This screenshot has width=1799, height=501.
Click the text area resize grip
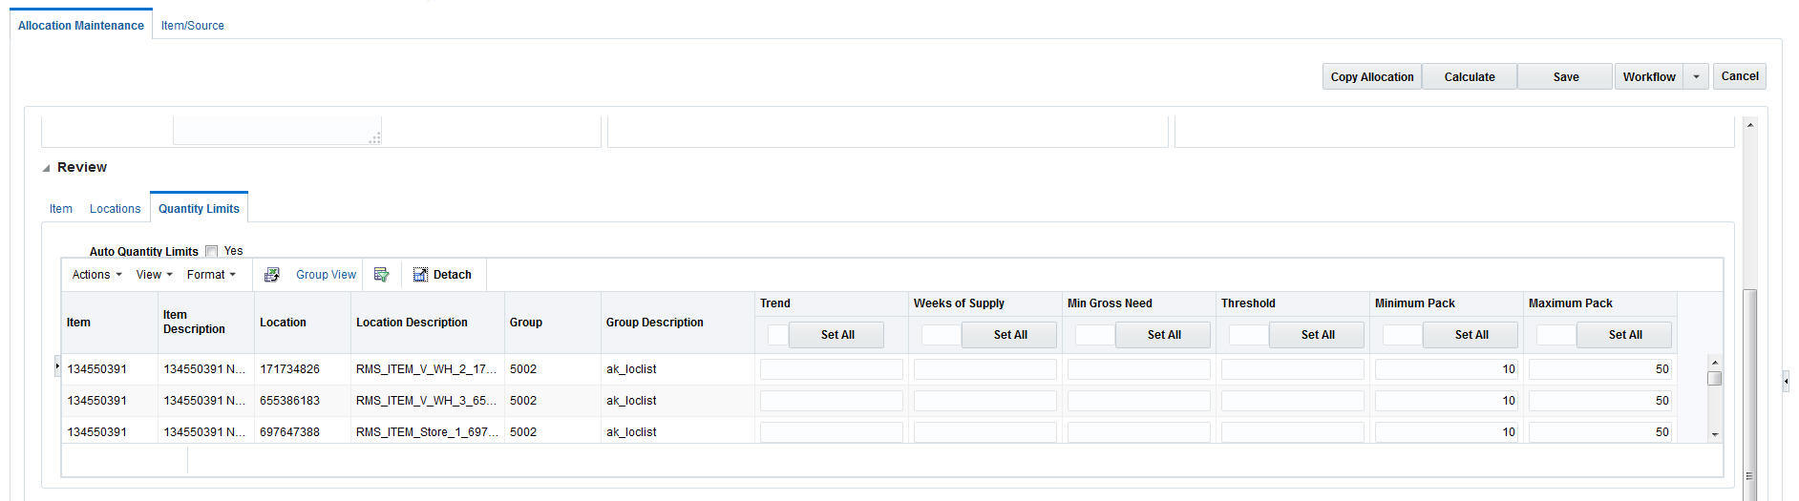[x=375, y=138]
